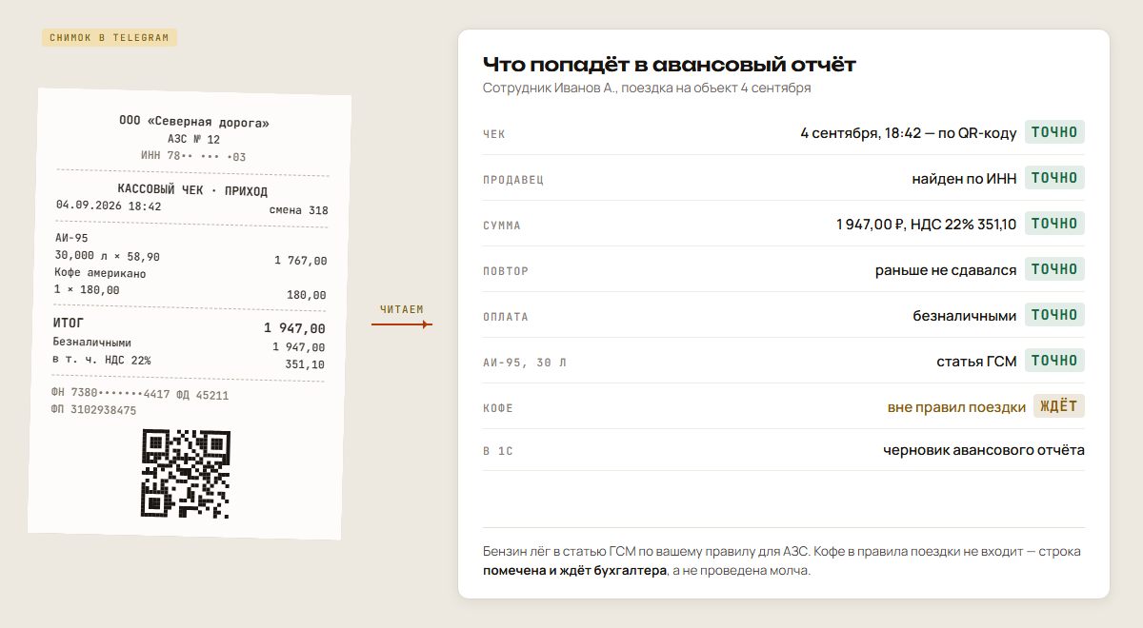This screenshot has height=628, width=1143.
Task: Click the «ТОЧНО» badge in the ЧЕК row
Action: pyautogui.click(x=1054, y=132)
